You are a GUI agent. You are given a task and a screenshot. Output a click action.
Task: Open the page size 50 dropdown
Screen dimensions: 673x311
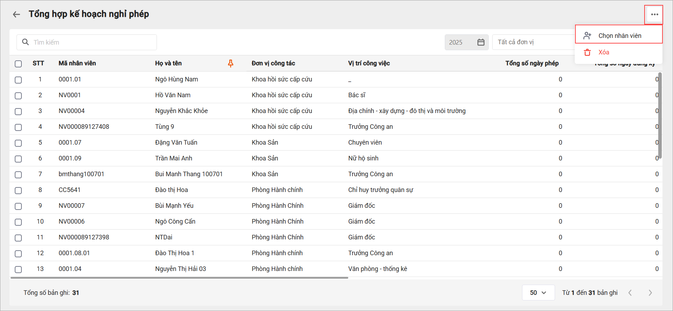click(x=538, y=293)
